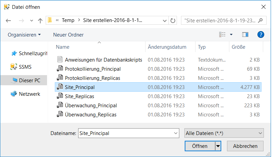Select the Anweisungen für Datenbankskripts text file
Viewport: 272px width, 157px height.
pos(103,60)
